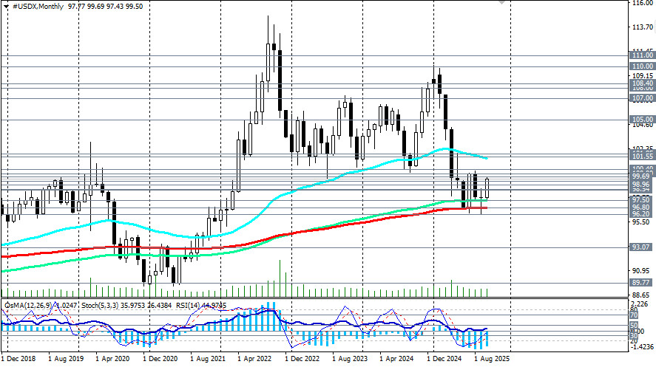The width and height of the screenshot is (656, 367).
Task: Click the #USDX,Monthly chart title
Action: click(35, 6)
